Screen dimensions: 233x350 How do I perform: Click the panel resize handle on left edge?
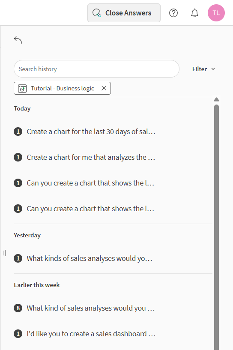click(5, 253)
